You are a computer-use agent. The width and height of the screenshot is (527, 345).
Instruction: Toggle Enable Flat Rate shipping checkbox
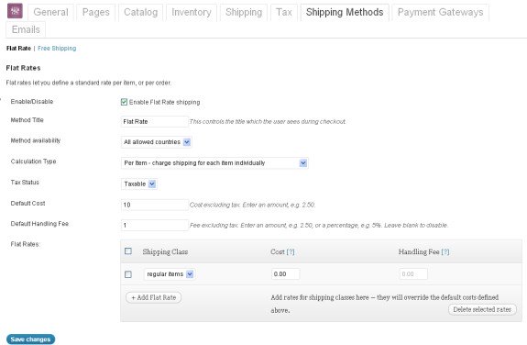pyautogui.click(x=124, y=102)
